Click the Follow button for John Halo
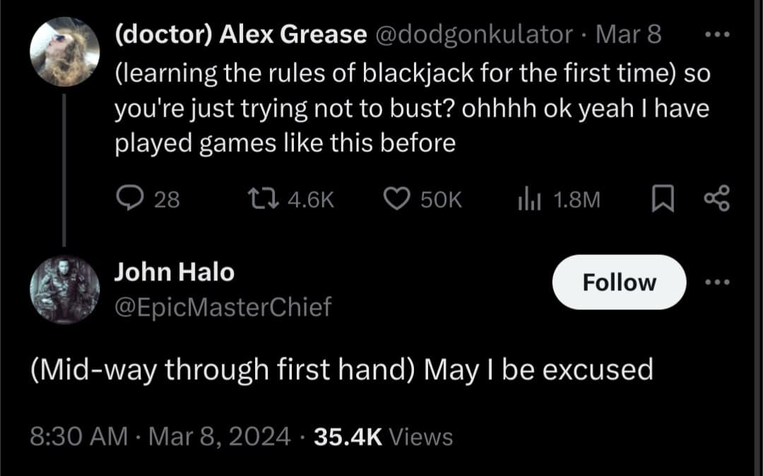 618,282
